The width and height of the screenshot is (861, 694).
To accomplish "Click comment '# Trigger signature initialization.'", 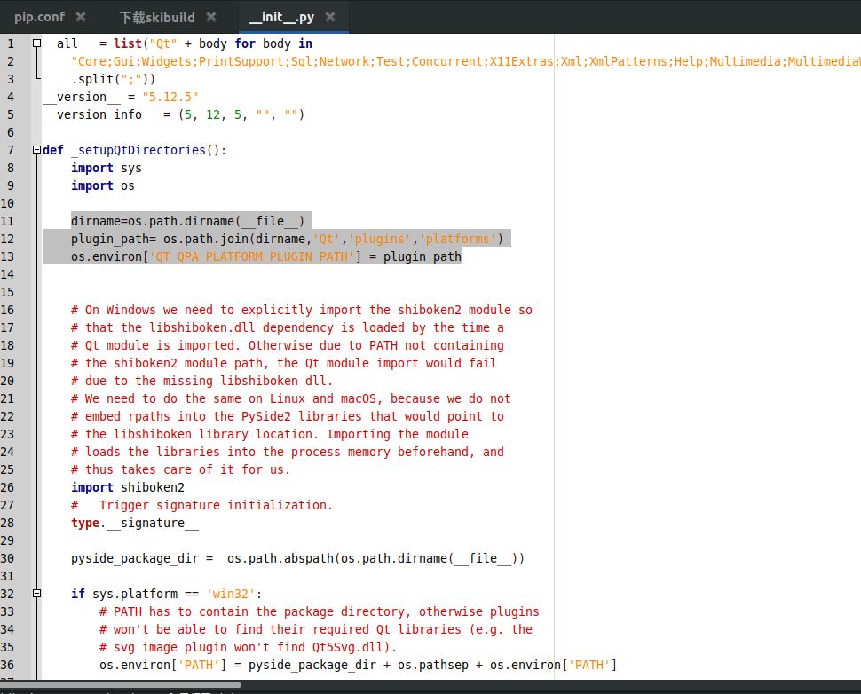I will [x=201, y=505].
